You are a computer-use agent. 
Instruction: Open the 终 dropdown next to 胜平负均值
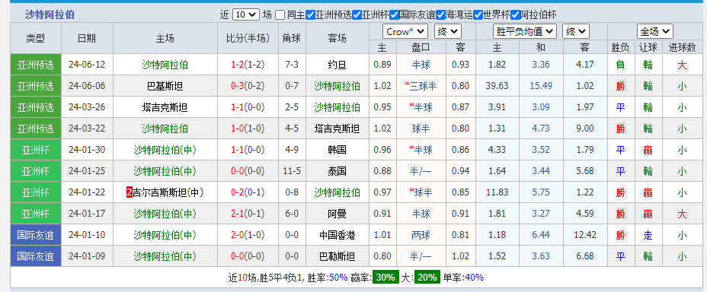[576, 31]
